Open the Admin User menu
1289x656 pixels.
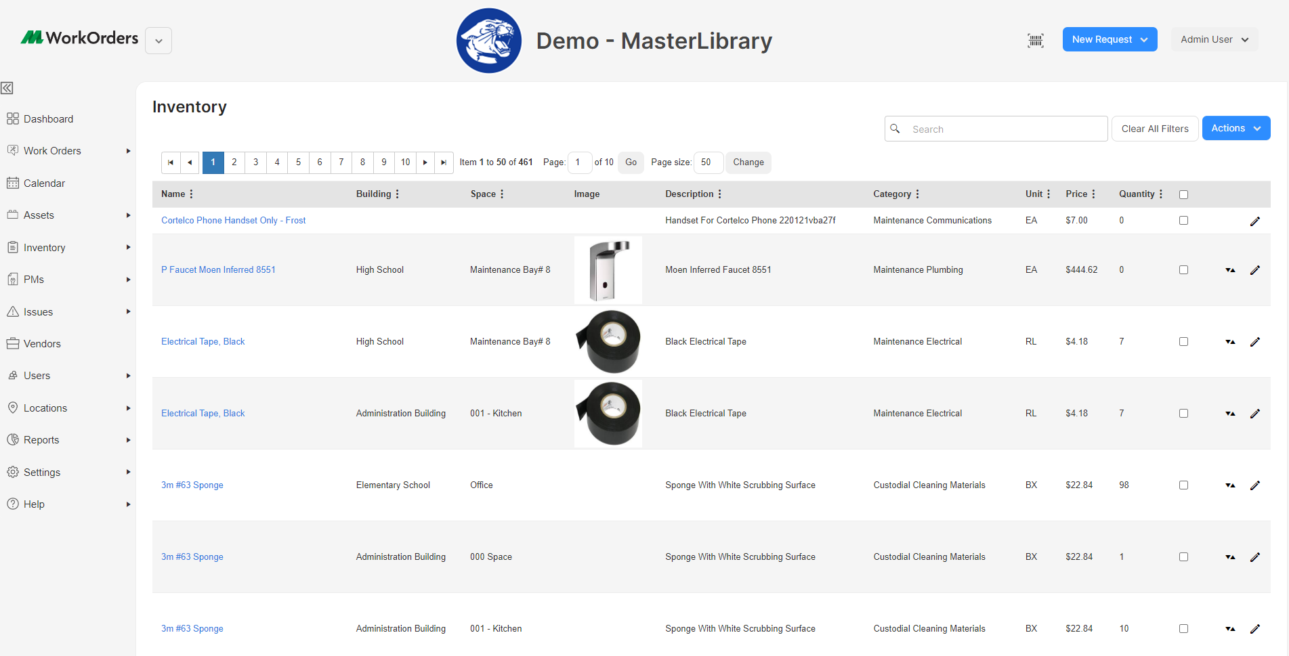click(1213, 39)
